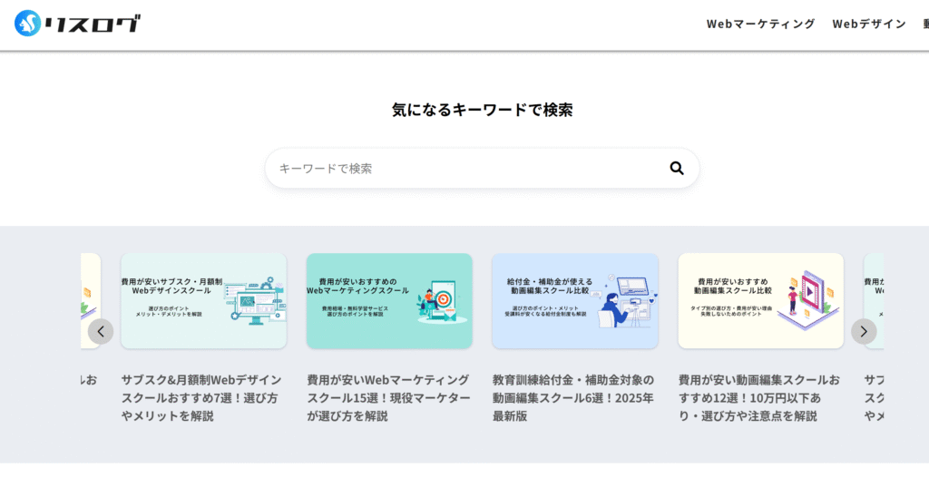Click the magnifying glass search icon

click(677, 169)
